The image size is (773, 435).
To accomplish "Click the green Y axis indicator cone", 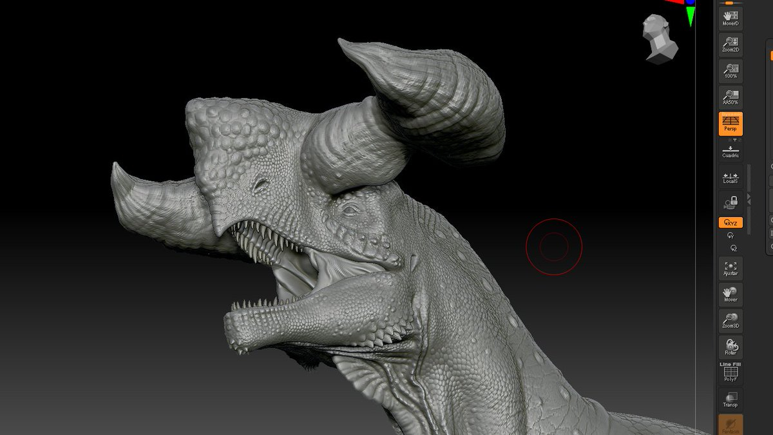I will (x=691, y=15).
